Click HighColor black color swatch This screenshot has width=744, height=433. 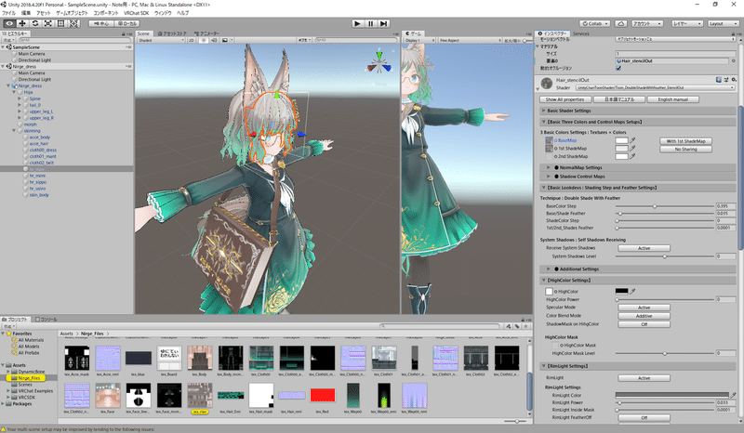621,291
